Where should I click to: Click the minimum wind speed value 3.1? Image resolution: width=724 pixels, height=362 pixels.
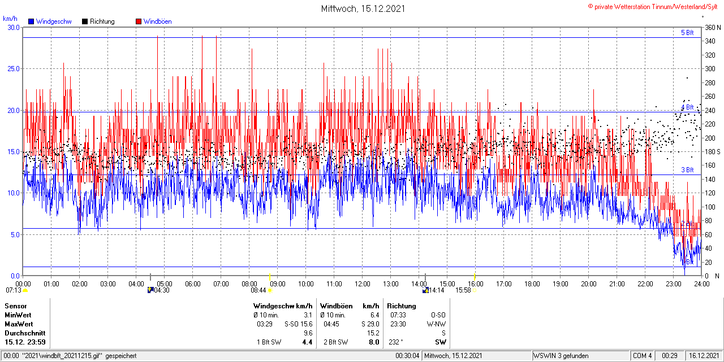(308, 315)
